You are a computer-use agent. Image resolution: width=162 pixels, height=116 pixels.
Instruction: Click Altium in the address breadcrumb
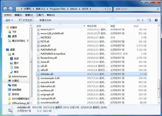pyautogui.click(x=74, y=9)
